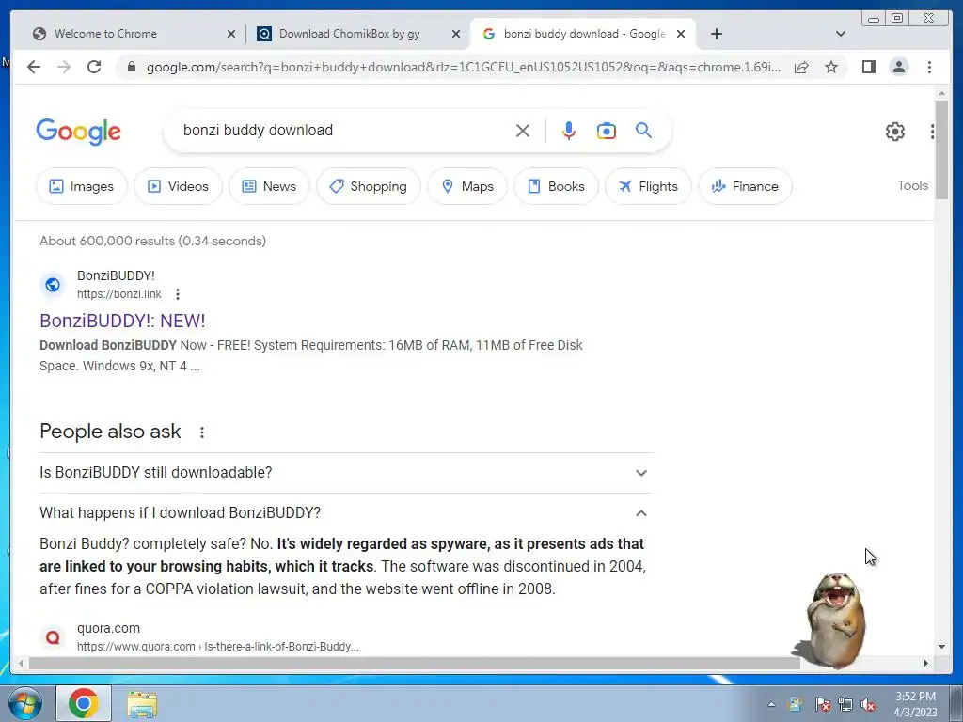Click the bonzi.link globe favicon
This screenshot has width=963, height=722.
pyautogui.click(x=53, y=285)
